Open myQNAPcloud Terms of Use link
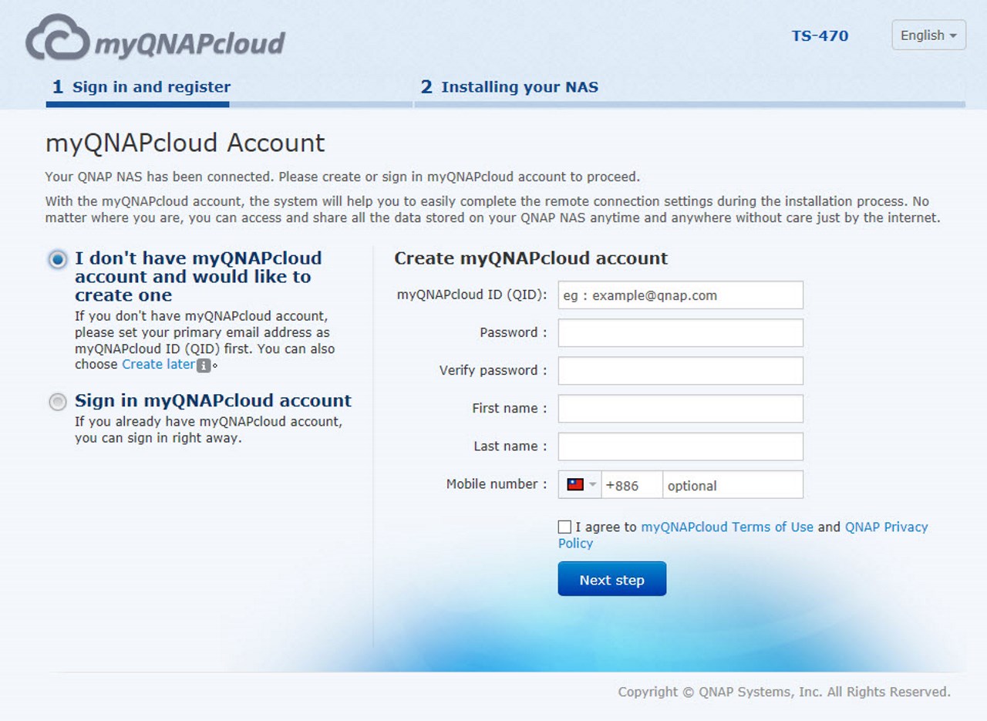Viewport: 987px width, 721px height. click(727, 527)
